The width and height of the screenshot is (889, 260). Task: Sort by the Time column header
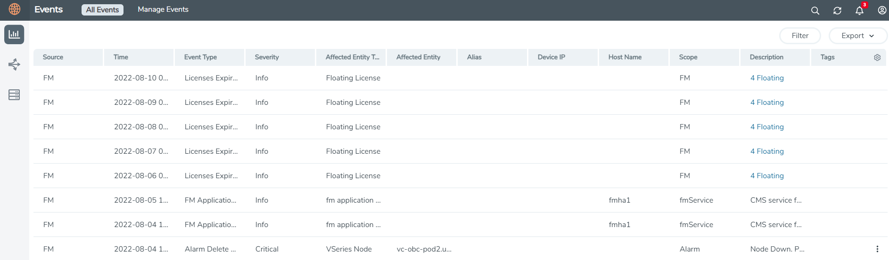coord(121,57)
